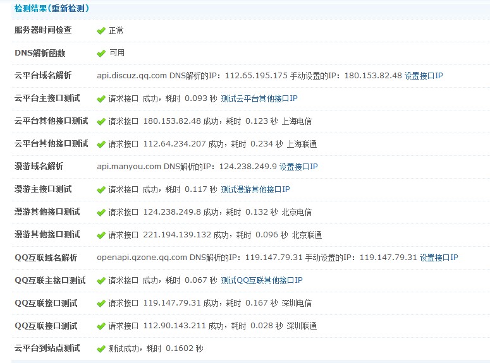The image size is (490, 363).
Task: Click the 重新检测 link in the header
Action: pos(68,8)
